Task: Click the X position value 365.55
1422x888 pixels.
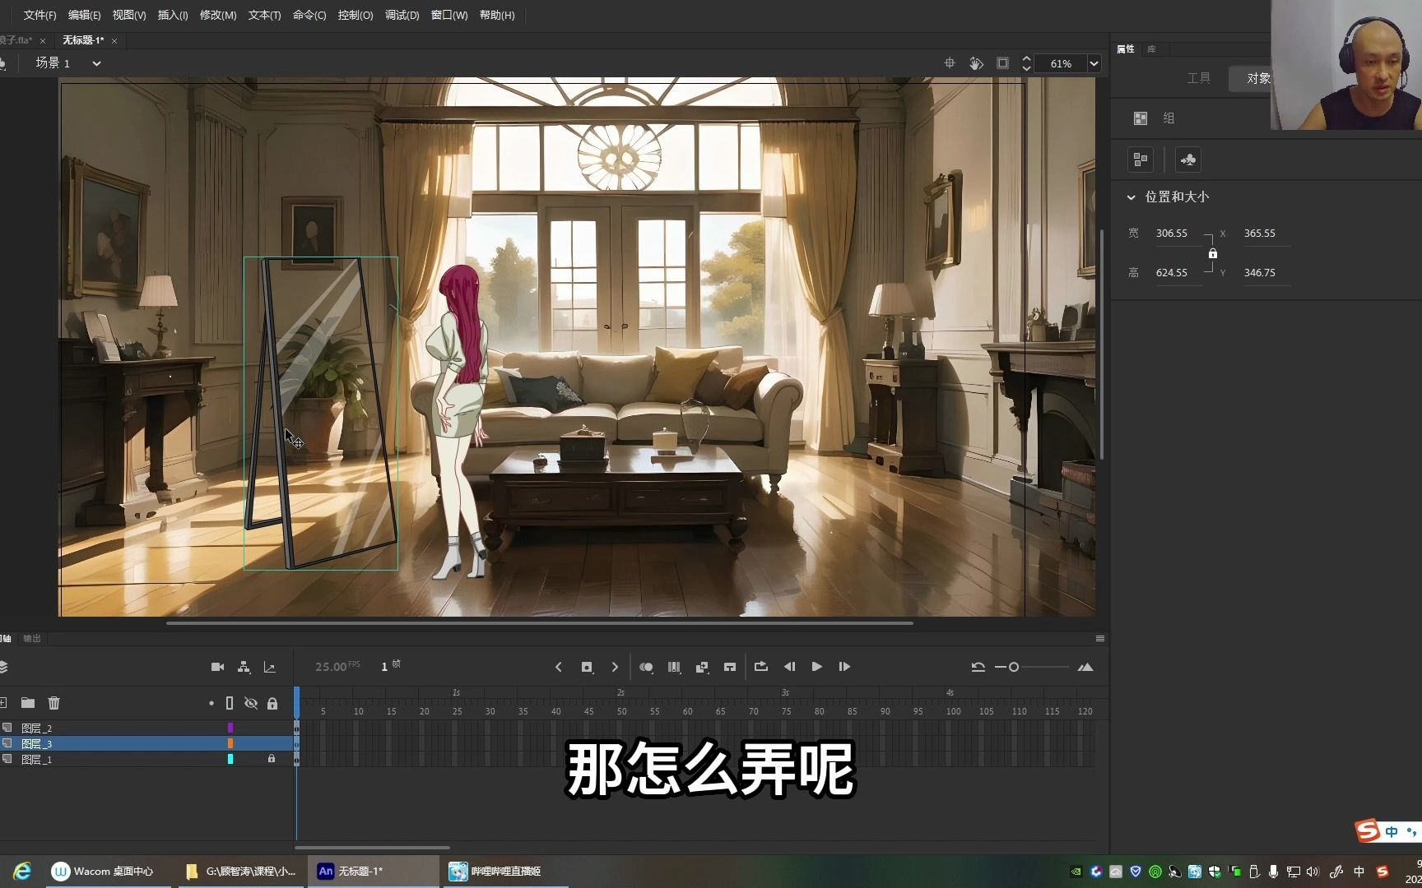Action: [x=1260, y=234]
